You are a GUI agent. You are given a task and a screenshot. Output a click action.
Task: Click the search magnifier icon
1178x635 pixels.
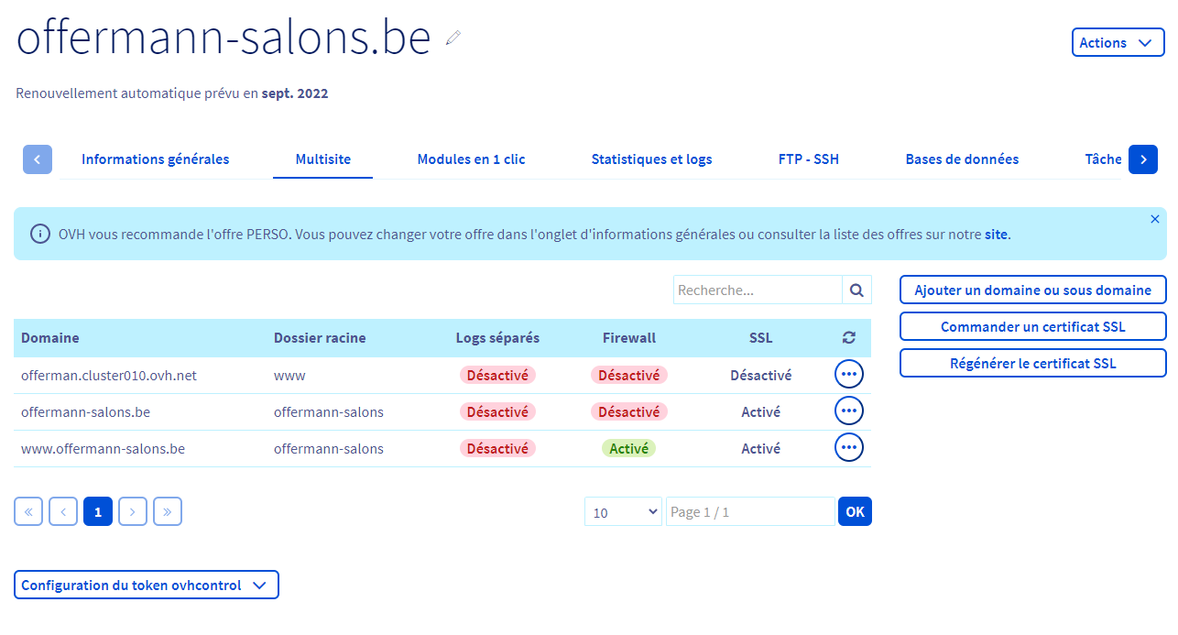pos(856,290)
